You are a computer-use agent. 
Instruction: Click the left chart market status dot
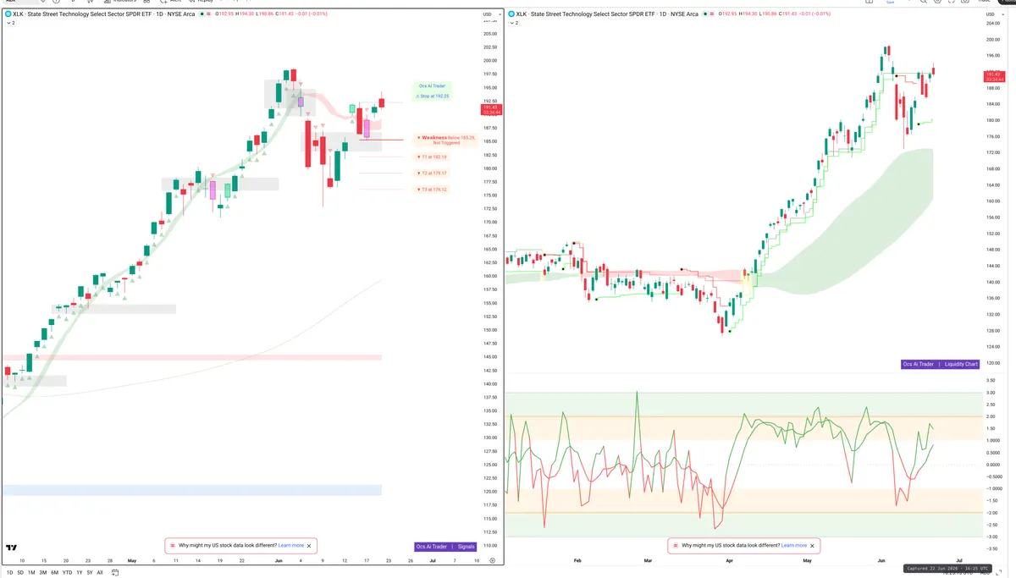pyautogui.click(x=202, y=14)
